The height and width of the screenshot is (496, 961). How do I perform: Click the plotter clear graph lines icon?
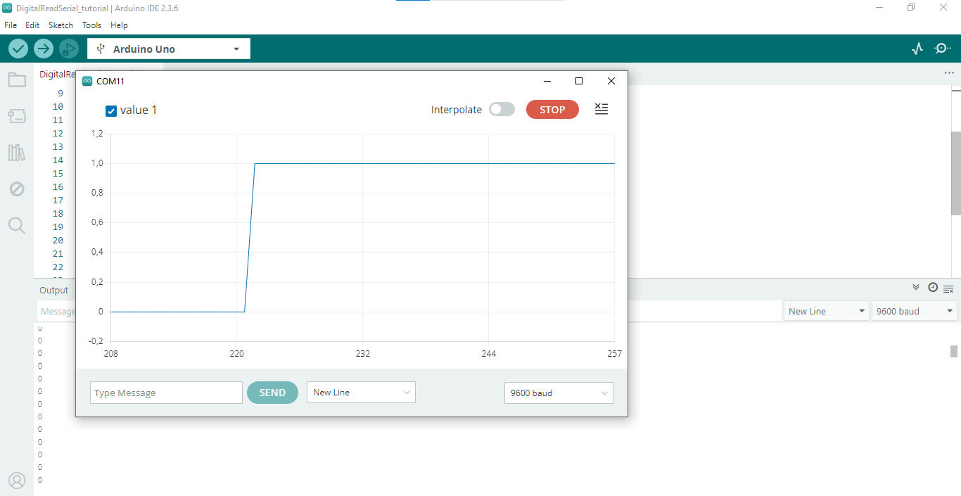tap(601, 109)
